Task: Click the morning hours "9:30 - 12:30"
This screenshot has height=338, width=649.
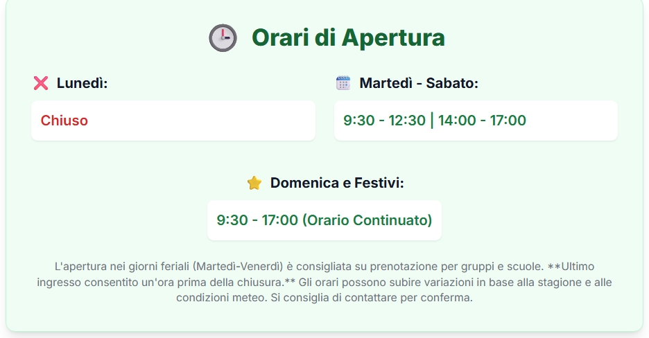Action: (384, 121)
